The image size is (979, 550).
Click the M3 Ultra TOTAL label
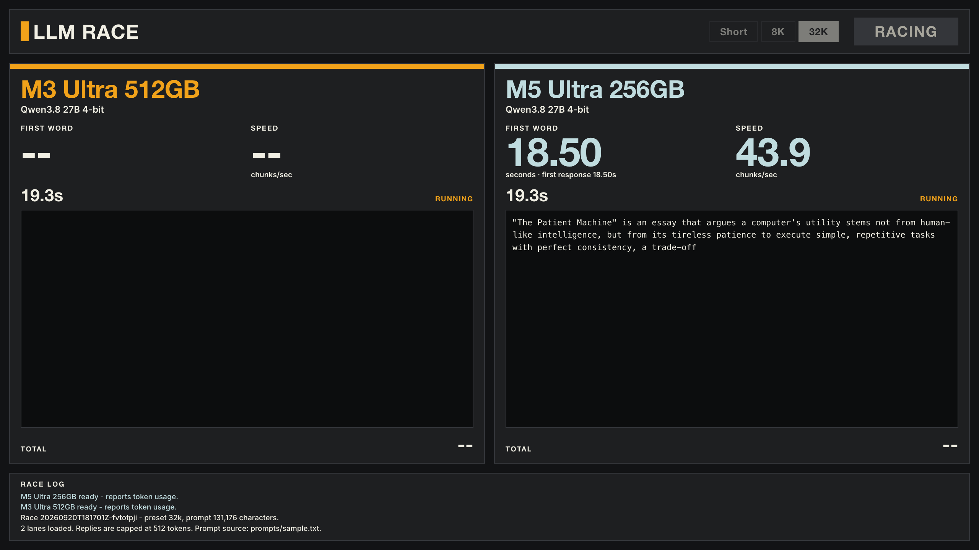(34, 449)
